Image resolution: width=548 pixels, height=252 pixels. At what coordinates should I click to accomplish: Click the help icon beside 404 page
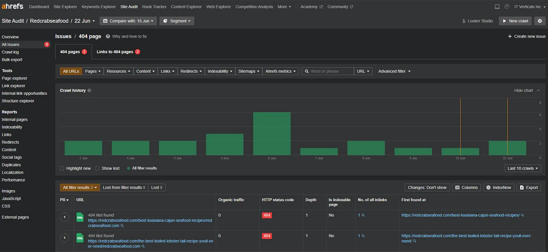tap(107, 36)
